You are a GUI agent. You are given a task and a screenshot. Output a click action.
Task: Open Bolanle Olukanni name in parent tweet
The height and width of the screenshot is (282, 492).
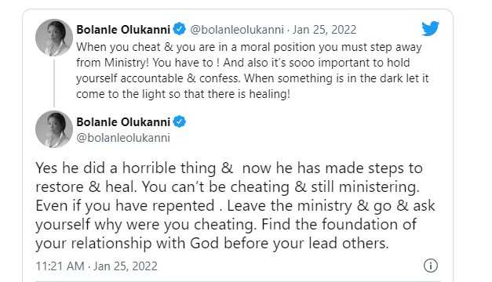(x=123, y=30)
